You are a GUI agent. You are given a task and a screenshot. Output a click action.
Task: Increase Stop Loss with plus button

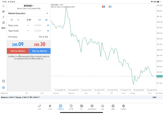click(x=48, y=26)
